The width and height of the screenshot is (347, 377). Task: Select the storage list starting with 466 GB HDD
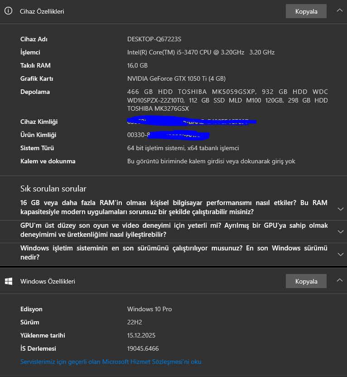tap(227, 100)
